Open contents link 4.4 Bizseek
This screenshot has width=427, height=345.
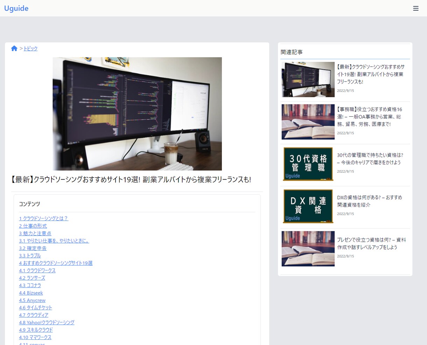point(31,293)
